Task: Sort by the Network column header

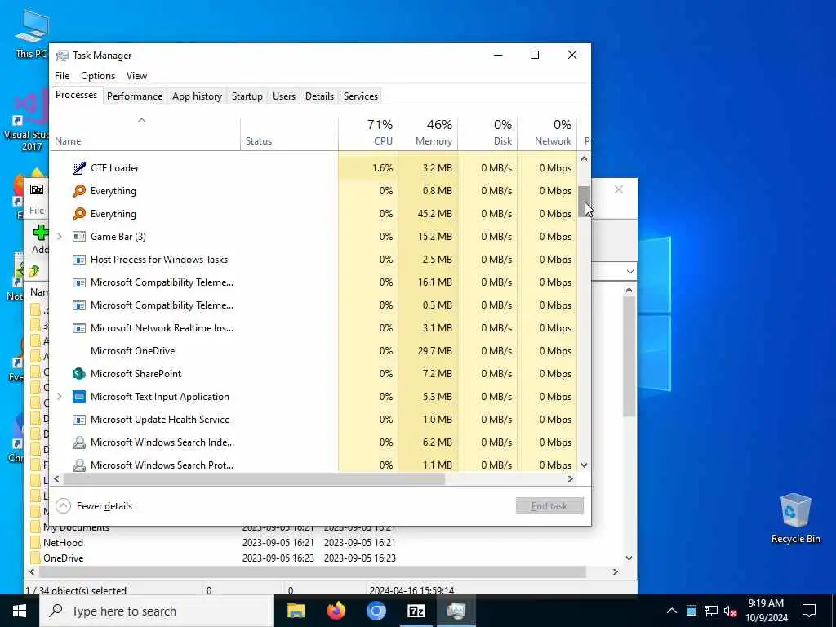Action: click(548, 133)
